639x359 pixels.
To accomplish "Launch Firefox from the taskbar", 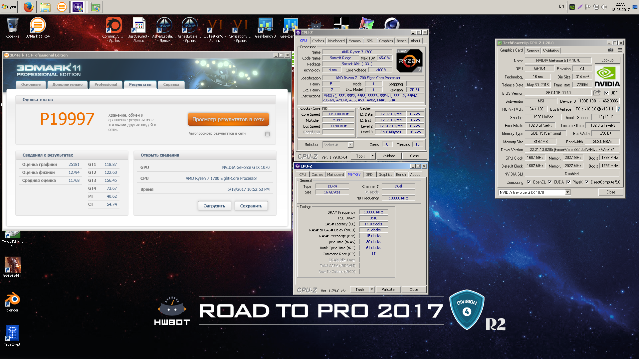I will pos(29,7).
